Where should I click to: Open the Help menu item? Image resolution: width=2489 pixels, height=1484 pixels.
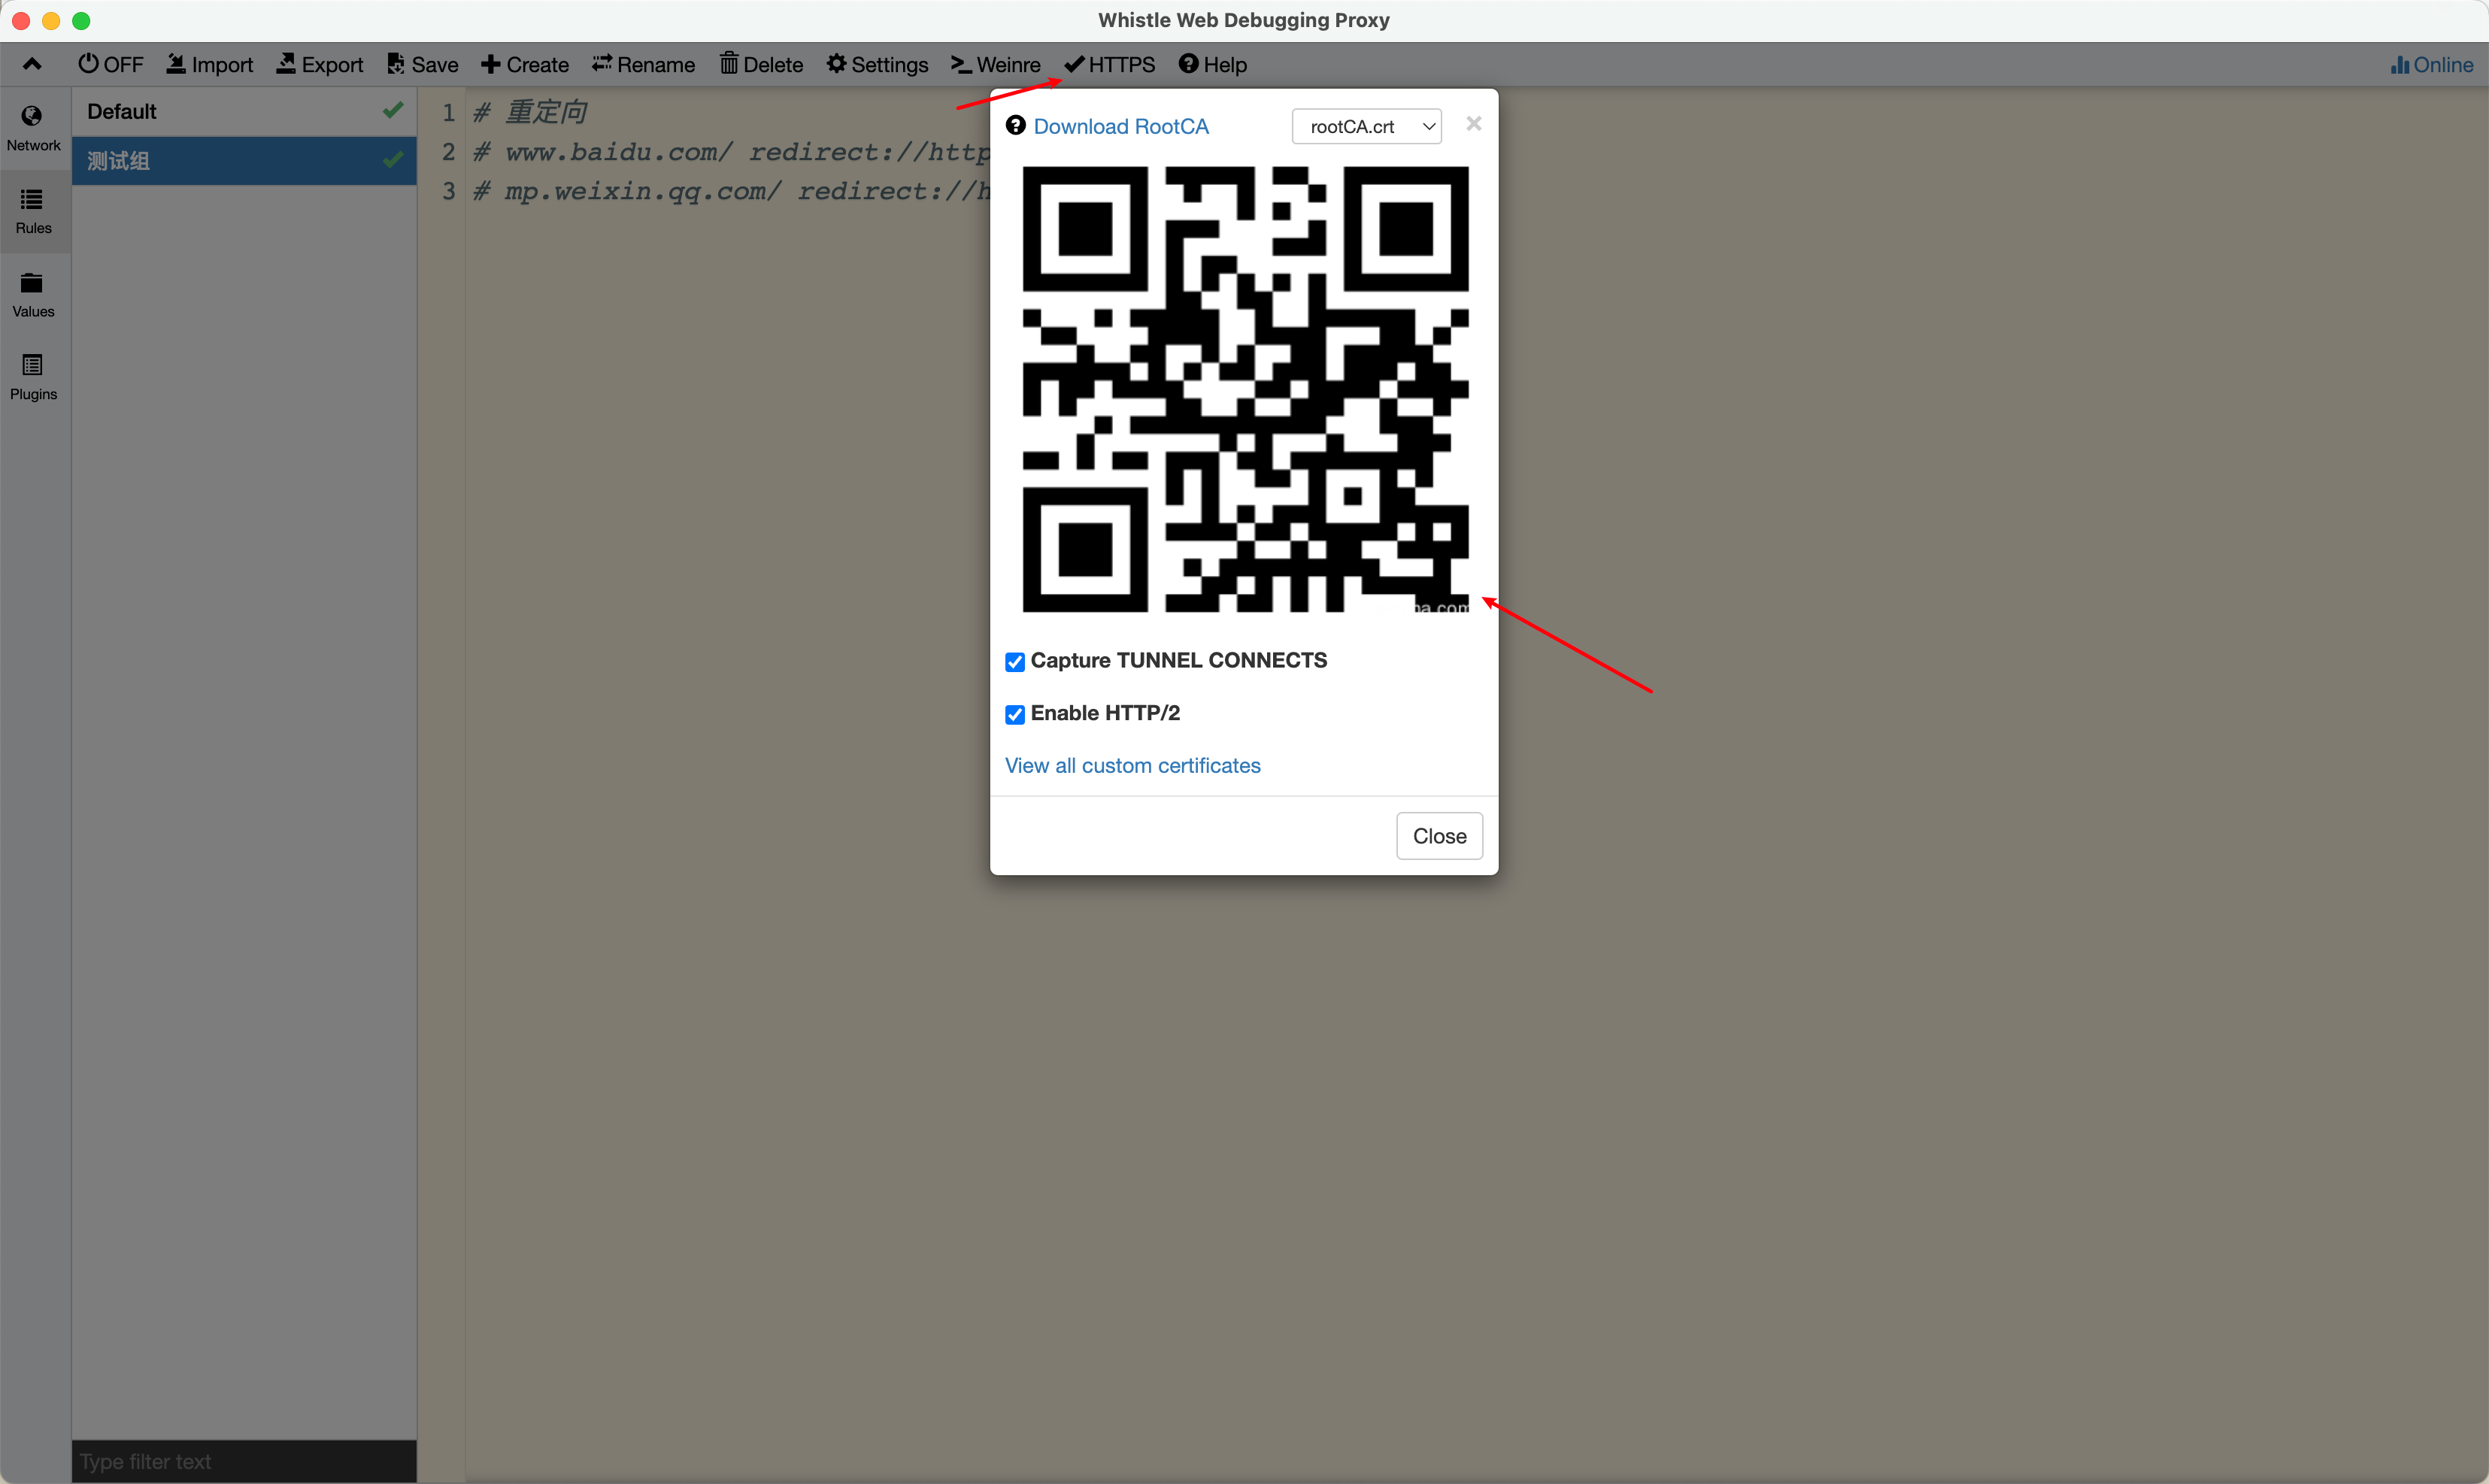point(1212,64)
